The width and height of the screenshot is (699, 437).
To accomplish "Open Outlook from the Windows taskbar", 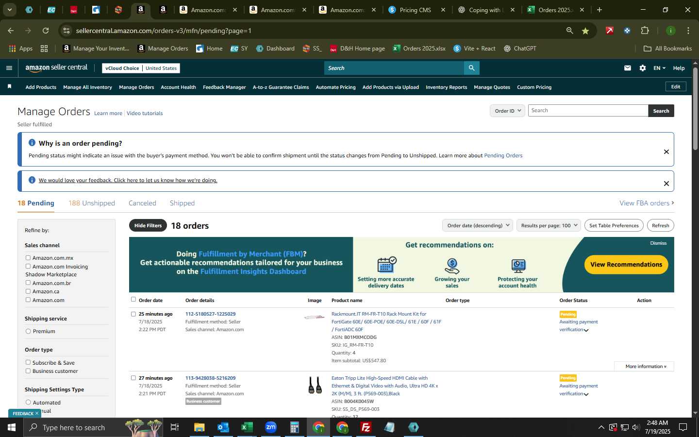I will [x=223, y=427].
